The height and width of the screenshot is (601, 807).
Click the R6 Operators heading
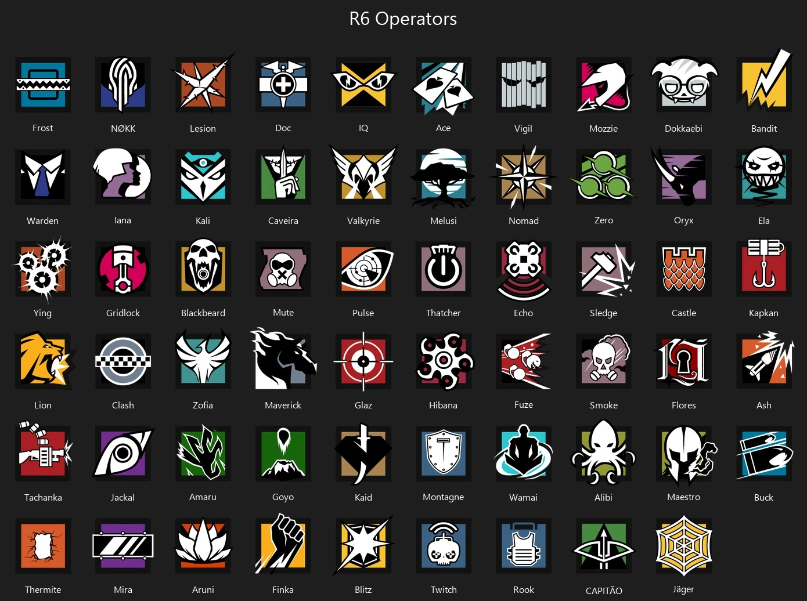(x=403, y=19)
